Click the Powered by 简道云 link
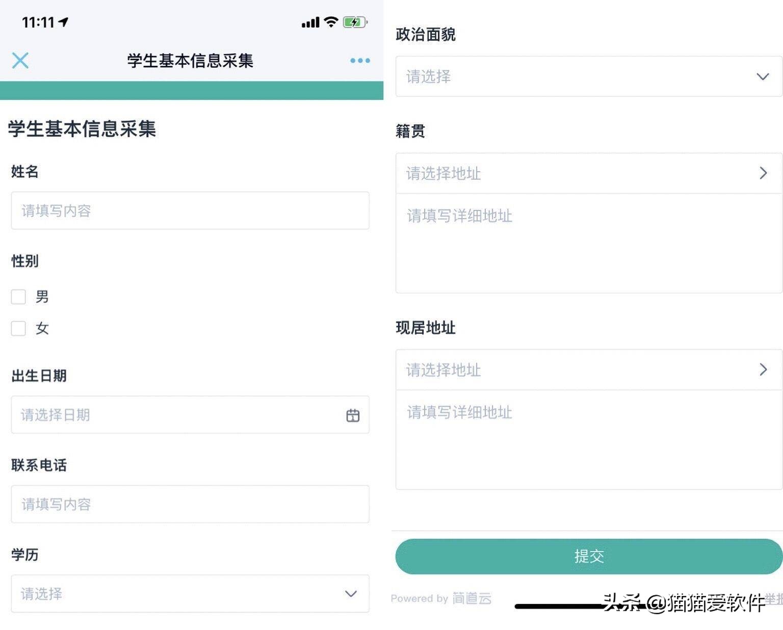The image size is (783, 630). click(x=442, y=598)
